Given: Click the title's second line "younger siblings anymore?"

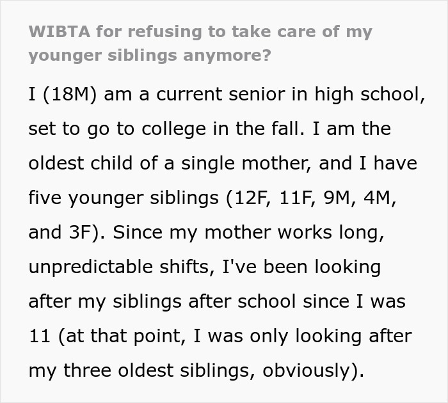Looking at the screenshot, I should click(x=149, y=56).
